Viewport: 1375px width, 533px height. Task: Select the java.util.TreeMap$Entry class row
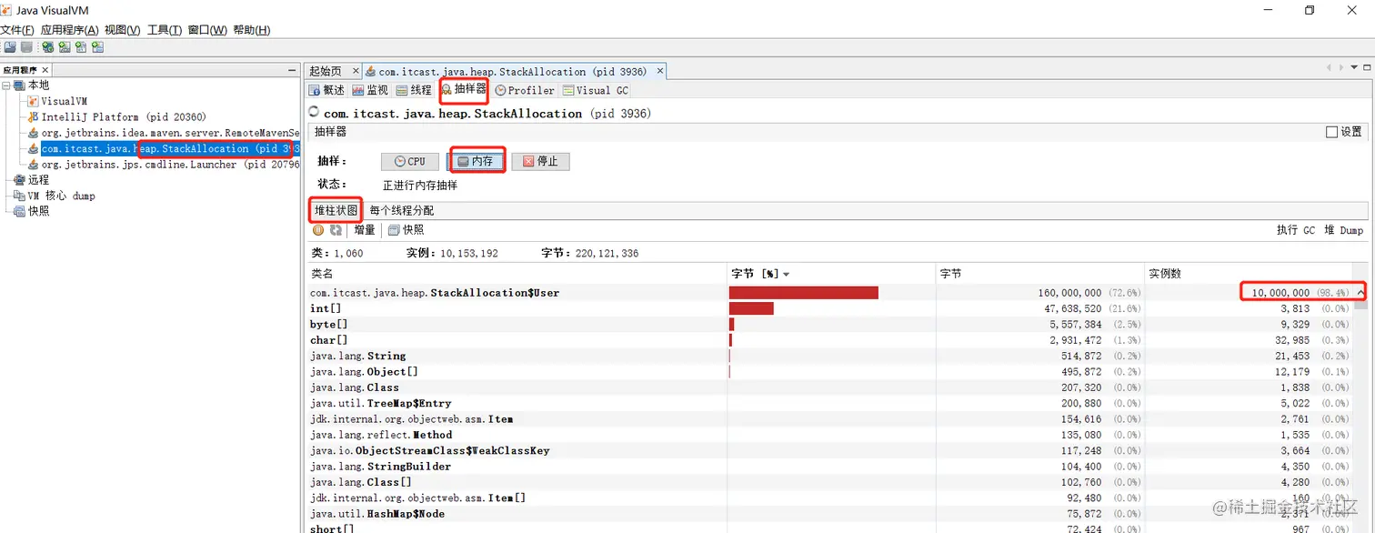830,403
